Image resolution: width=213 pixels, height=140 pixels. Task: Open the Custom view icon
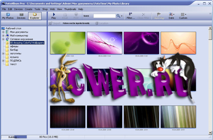183,16
